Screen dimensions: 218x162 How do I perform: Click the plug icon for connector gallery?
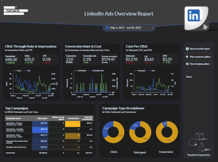[187, 57]
